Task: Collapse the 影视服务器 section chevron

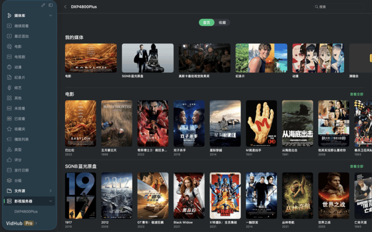Action: click(51, 201)
